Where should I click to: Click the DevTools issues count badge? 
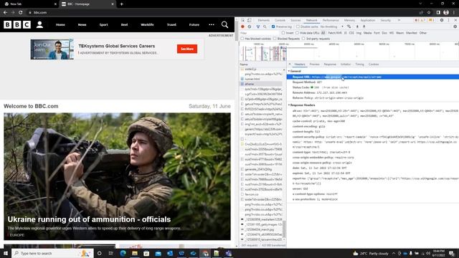tap(431, 20)
